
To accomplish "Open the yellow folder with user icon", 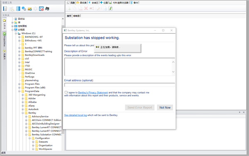I will click(30, 9).
